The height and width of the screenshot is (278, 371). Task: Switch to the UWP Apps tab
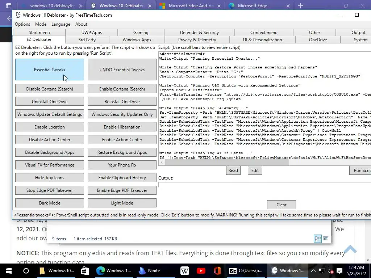[x=92, y=32]
